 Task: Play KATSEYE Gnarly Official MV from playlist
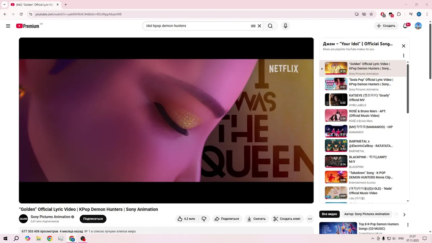pos(363,100)
